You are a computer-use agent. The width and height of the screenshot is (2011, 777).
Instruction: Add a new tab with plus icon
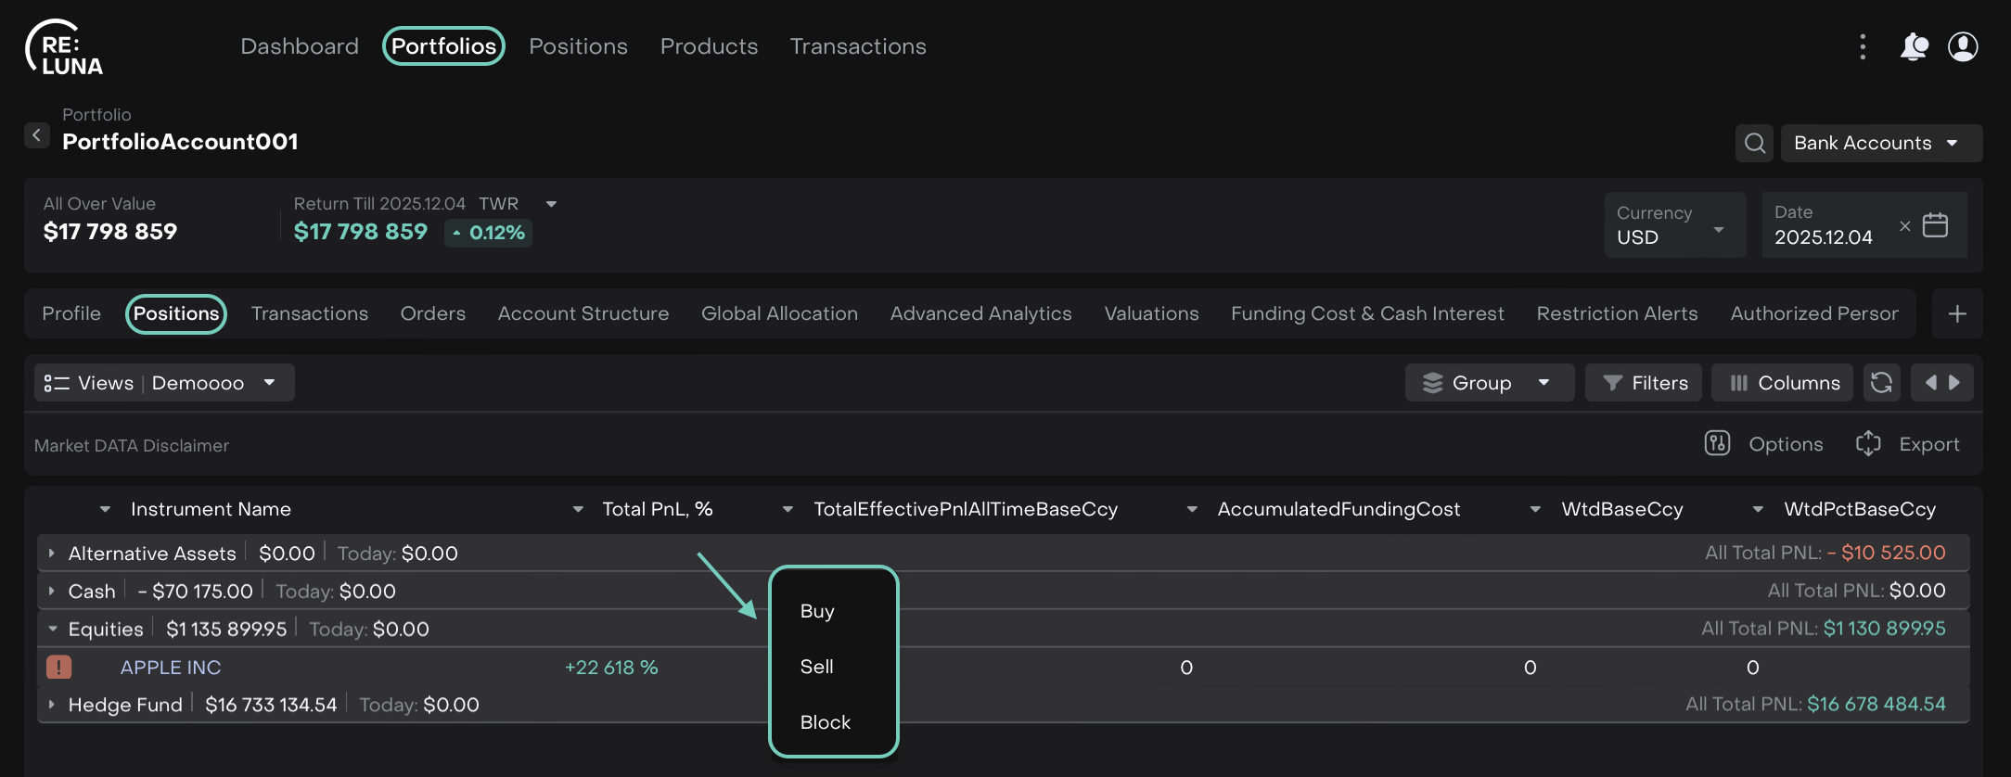pos(1957,314)
